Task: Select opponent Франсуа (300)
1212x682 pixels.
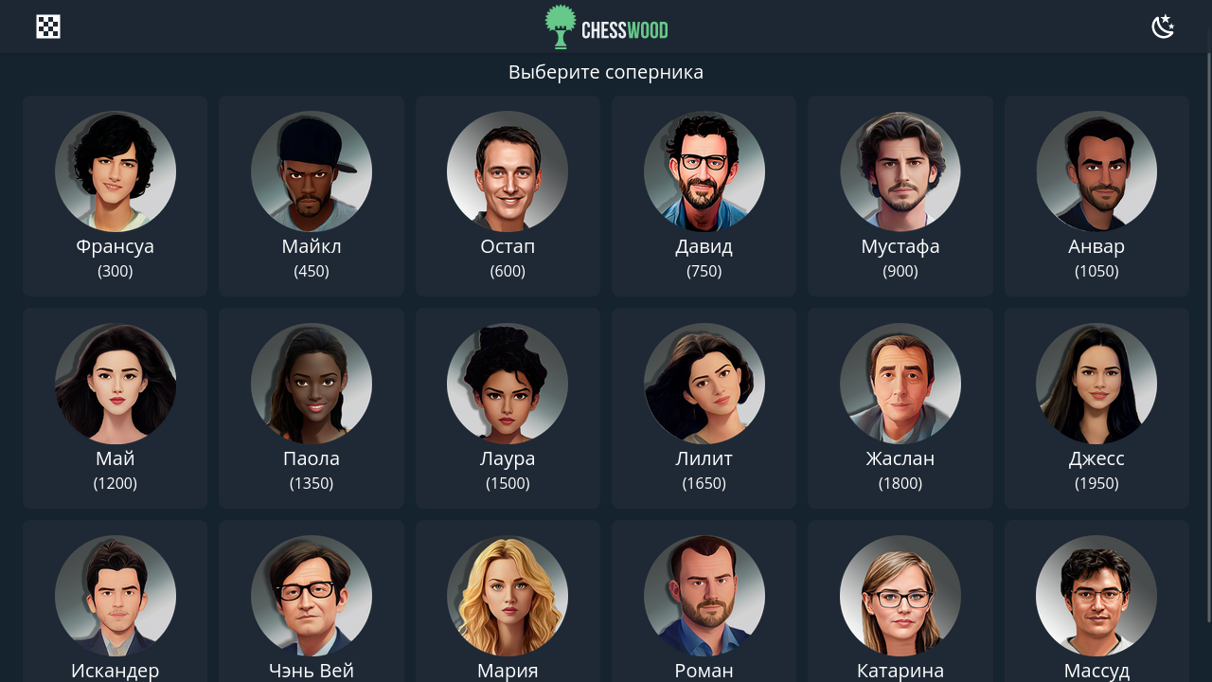Action: (116, 196)
